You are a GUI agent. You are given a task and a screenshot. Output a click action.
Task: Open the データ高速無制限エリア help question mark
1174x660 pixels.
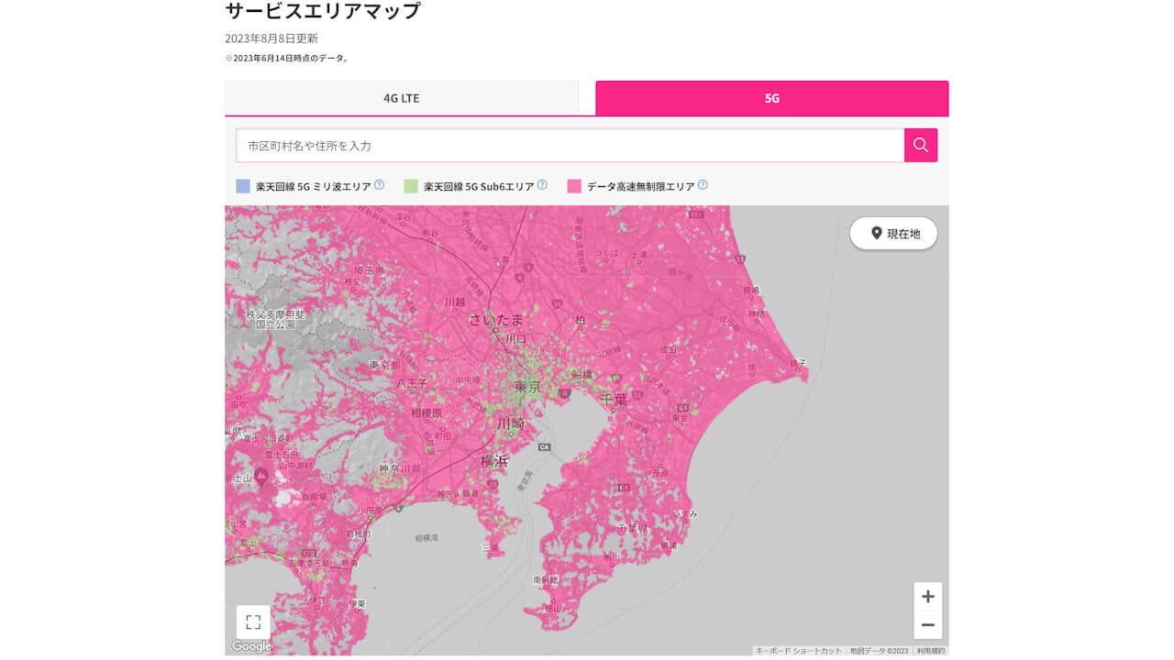[x=702, y=184]
